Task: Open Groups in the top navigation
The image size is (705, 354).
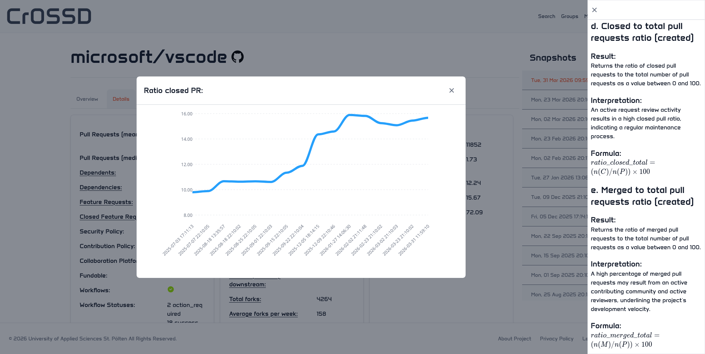Action: (x=570, y=16)
